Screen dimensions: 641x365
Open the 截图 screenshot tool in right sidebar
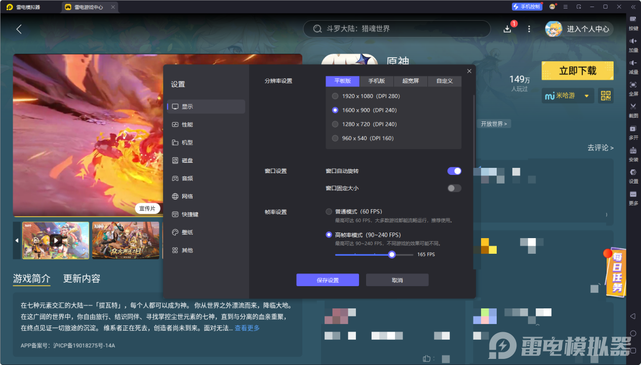pos(633,109)
